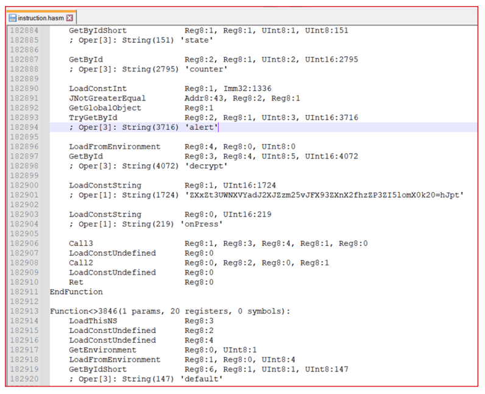Screen dimensions: 485x394
Task: Click the Call3 instruction
Action: 80,243
